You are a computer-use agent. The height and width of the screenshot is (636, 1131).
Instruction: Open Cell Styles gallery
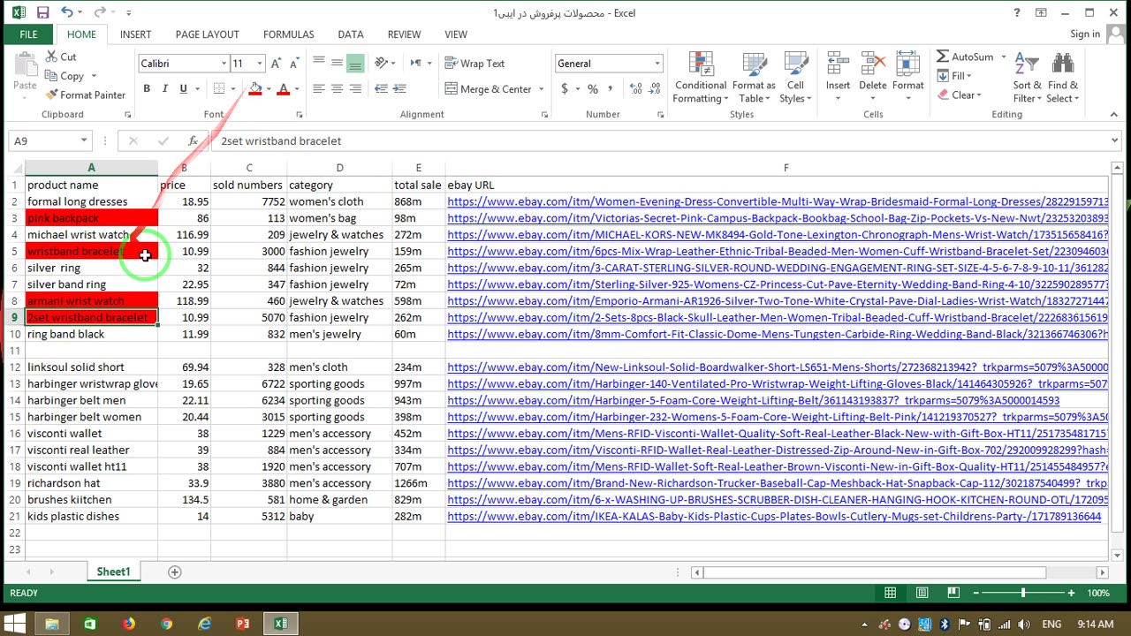point(795,78)
